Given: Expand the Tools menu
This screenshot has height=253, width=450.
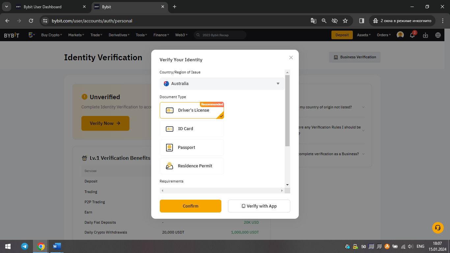Looking at the screenshot, I should pyautogui.click(x=141, y=35).
